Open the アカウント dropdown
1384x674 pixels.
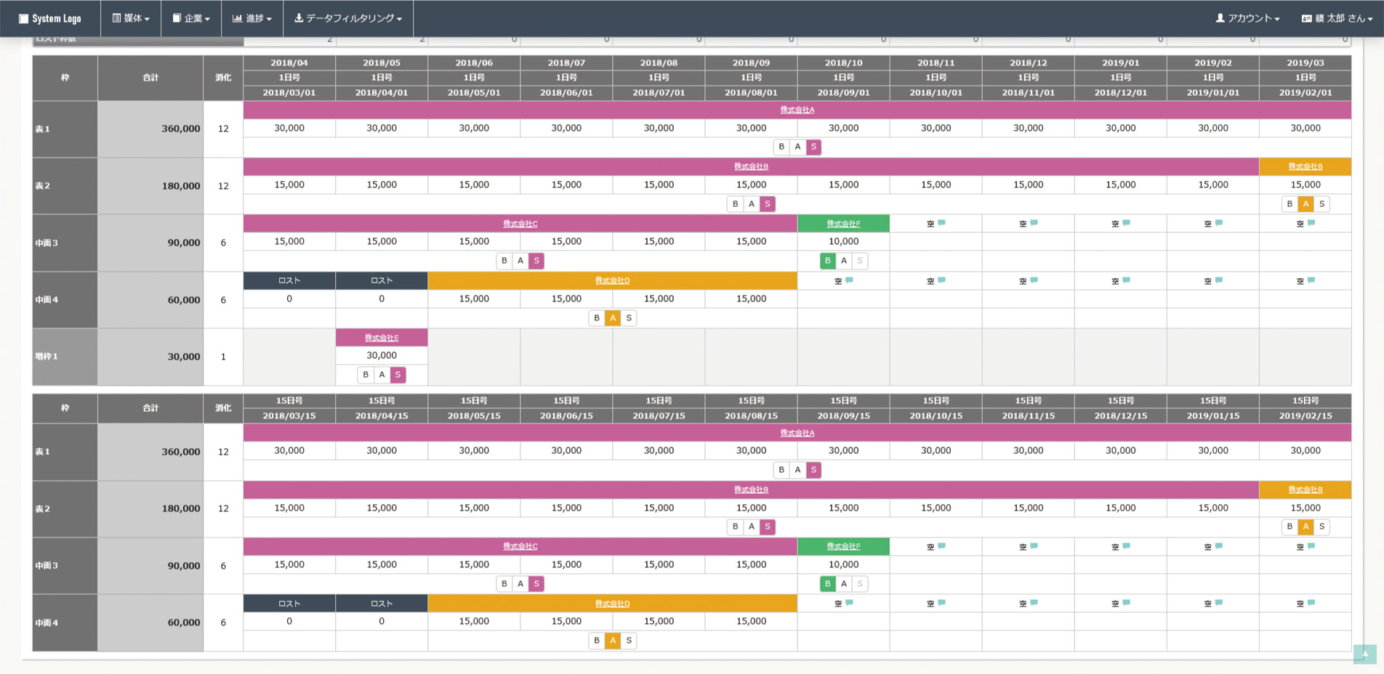tap(1247, 18)
